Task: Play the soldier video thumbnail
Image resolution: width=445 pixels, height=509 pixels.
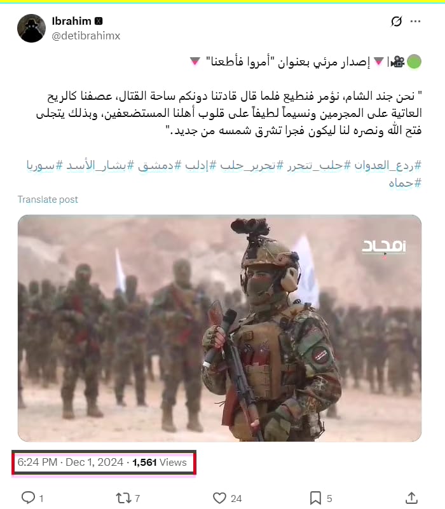Action: point(219,328)
